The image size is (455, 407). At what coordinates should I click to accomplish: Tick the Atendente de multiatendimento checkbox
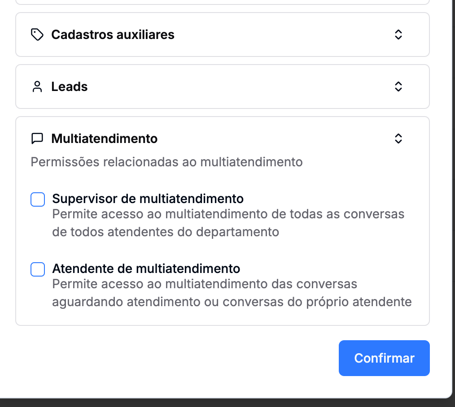[x=38, y=269]
